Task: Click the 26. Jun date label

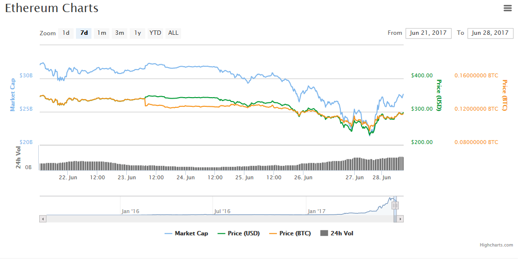Action: click(303, 177)
